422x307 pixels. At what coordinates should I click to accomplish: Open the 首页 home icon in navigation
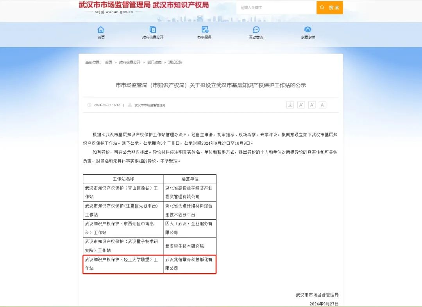101,30
